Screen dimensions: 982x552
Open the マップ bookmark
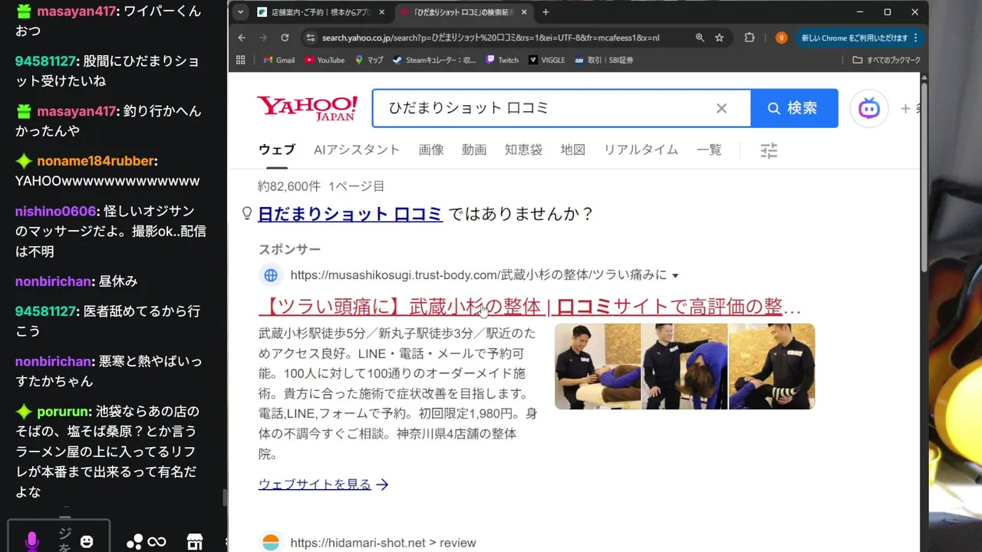click(369, 60)
